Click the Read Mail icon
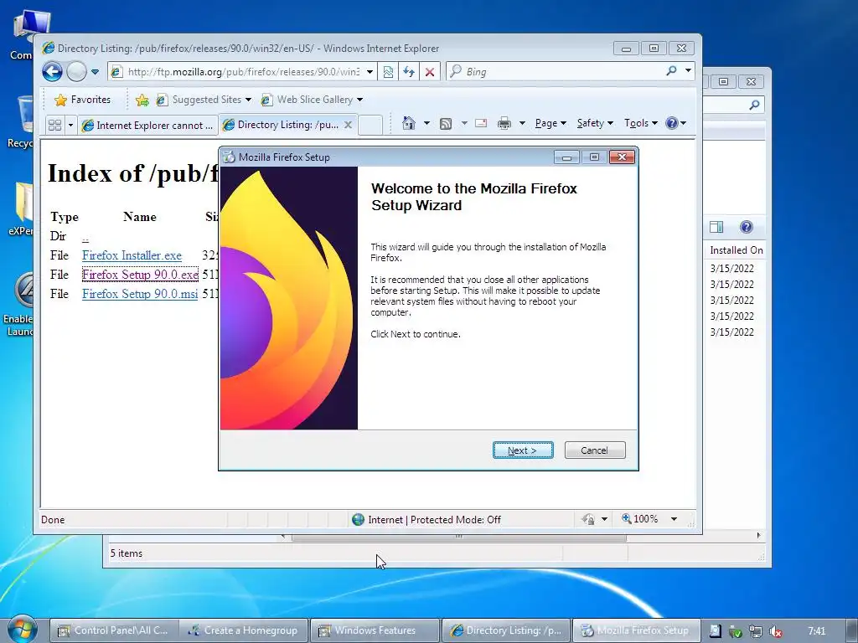 tap(481, 123)
